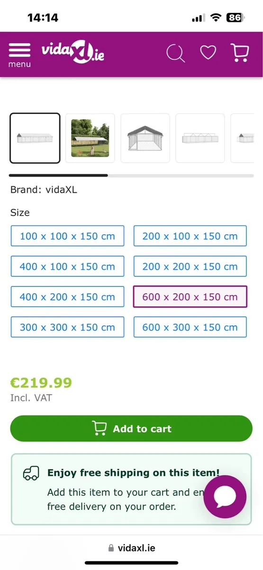Open the hamburger menu
This screenshot has height=570, width=263.
click(x=19, y=54)
